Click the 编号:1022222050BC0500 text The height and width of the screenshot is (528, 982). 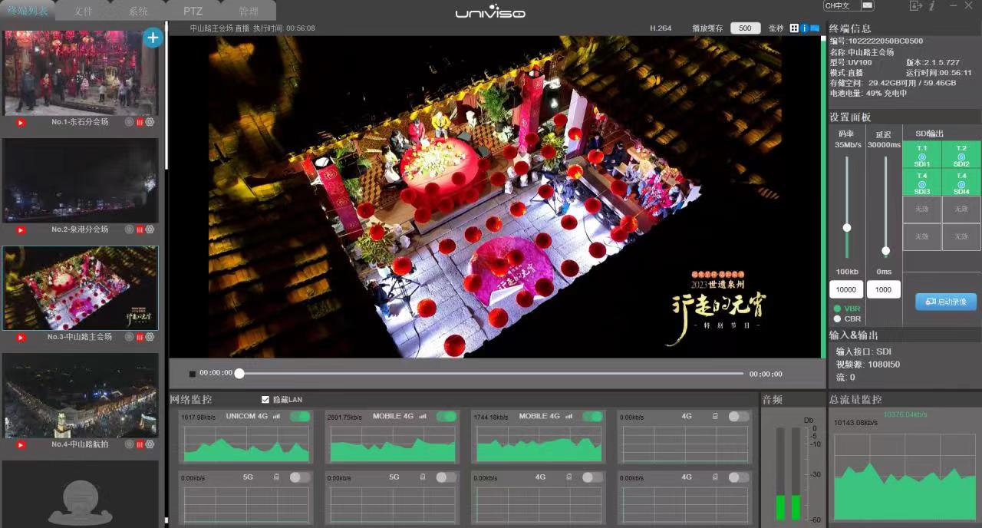click(876, 41)
